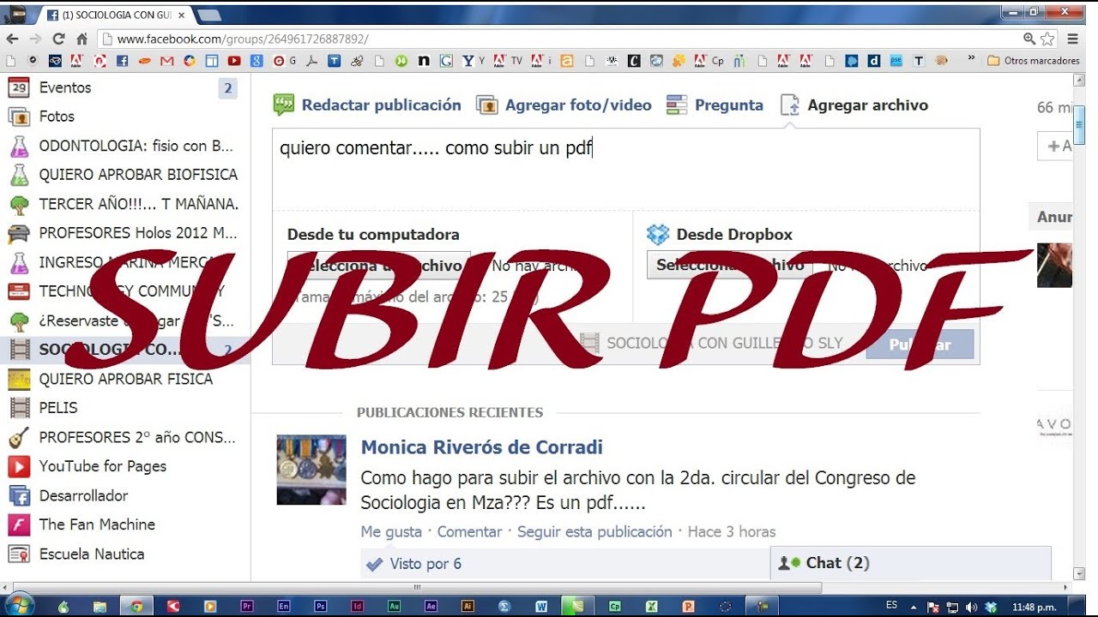Open the PELIS group

click(58, 408)
